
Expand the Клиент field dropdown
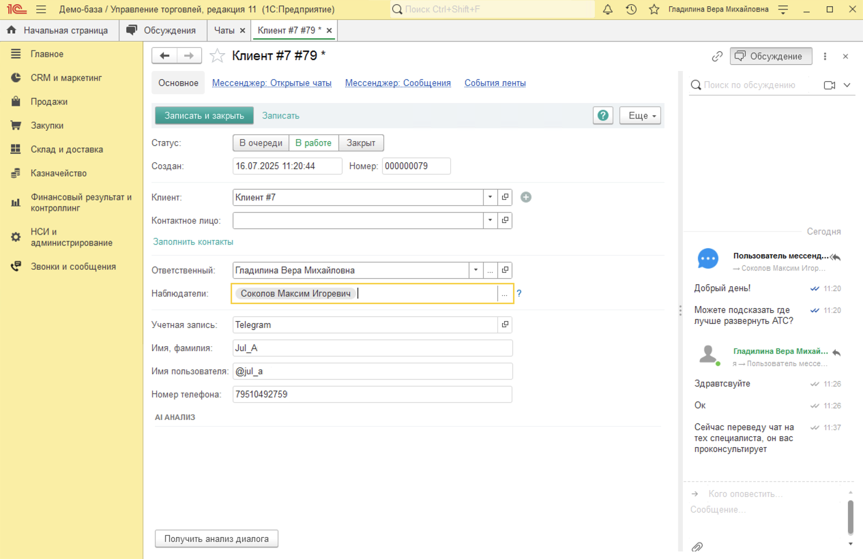pyautogui.click(x=491, y=197)
